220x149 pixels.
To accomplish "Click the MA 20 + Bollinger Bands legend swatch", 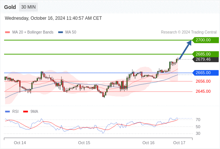I will coord(7,32).
